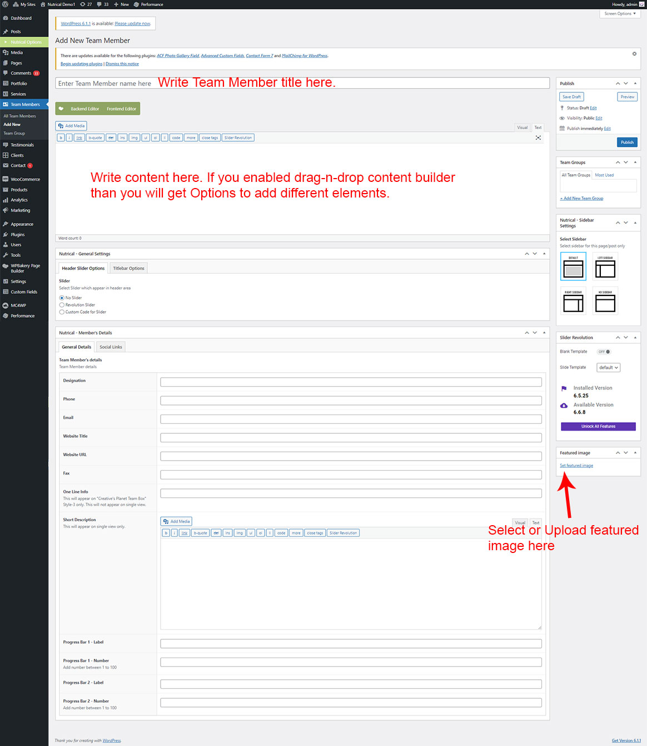The height and width of the screenshot is (746, 647).
Task: Click the Set featured image link
Action: point(576,466)
